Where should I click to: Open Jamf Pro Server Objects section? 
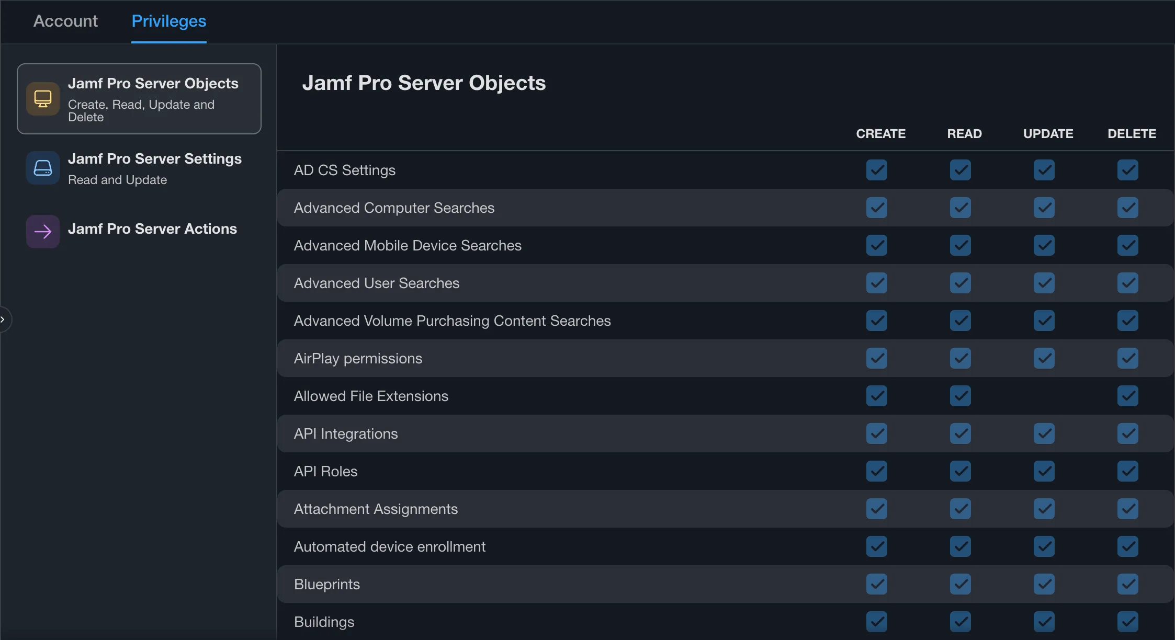139,99
